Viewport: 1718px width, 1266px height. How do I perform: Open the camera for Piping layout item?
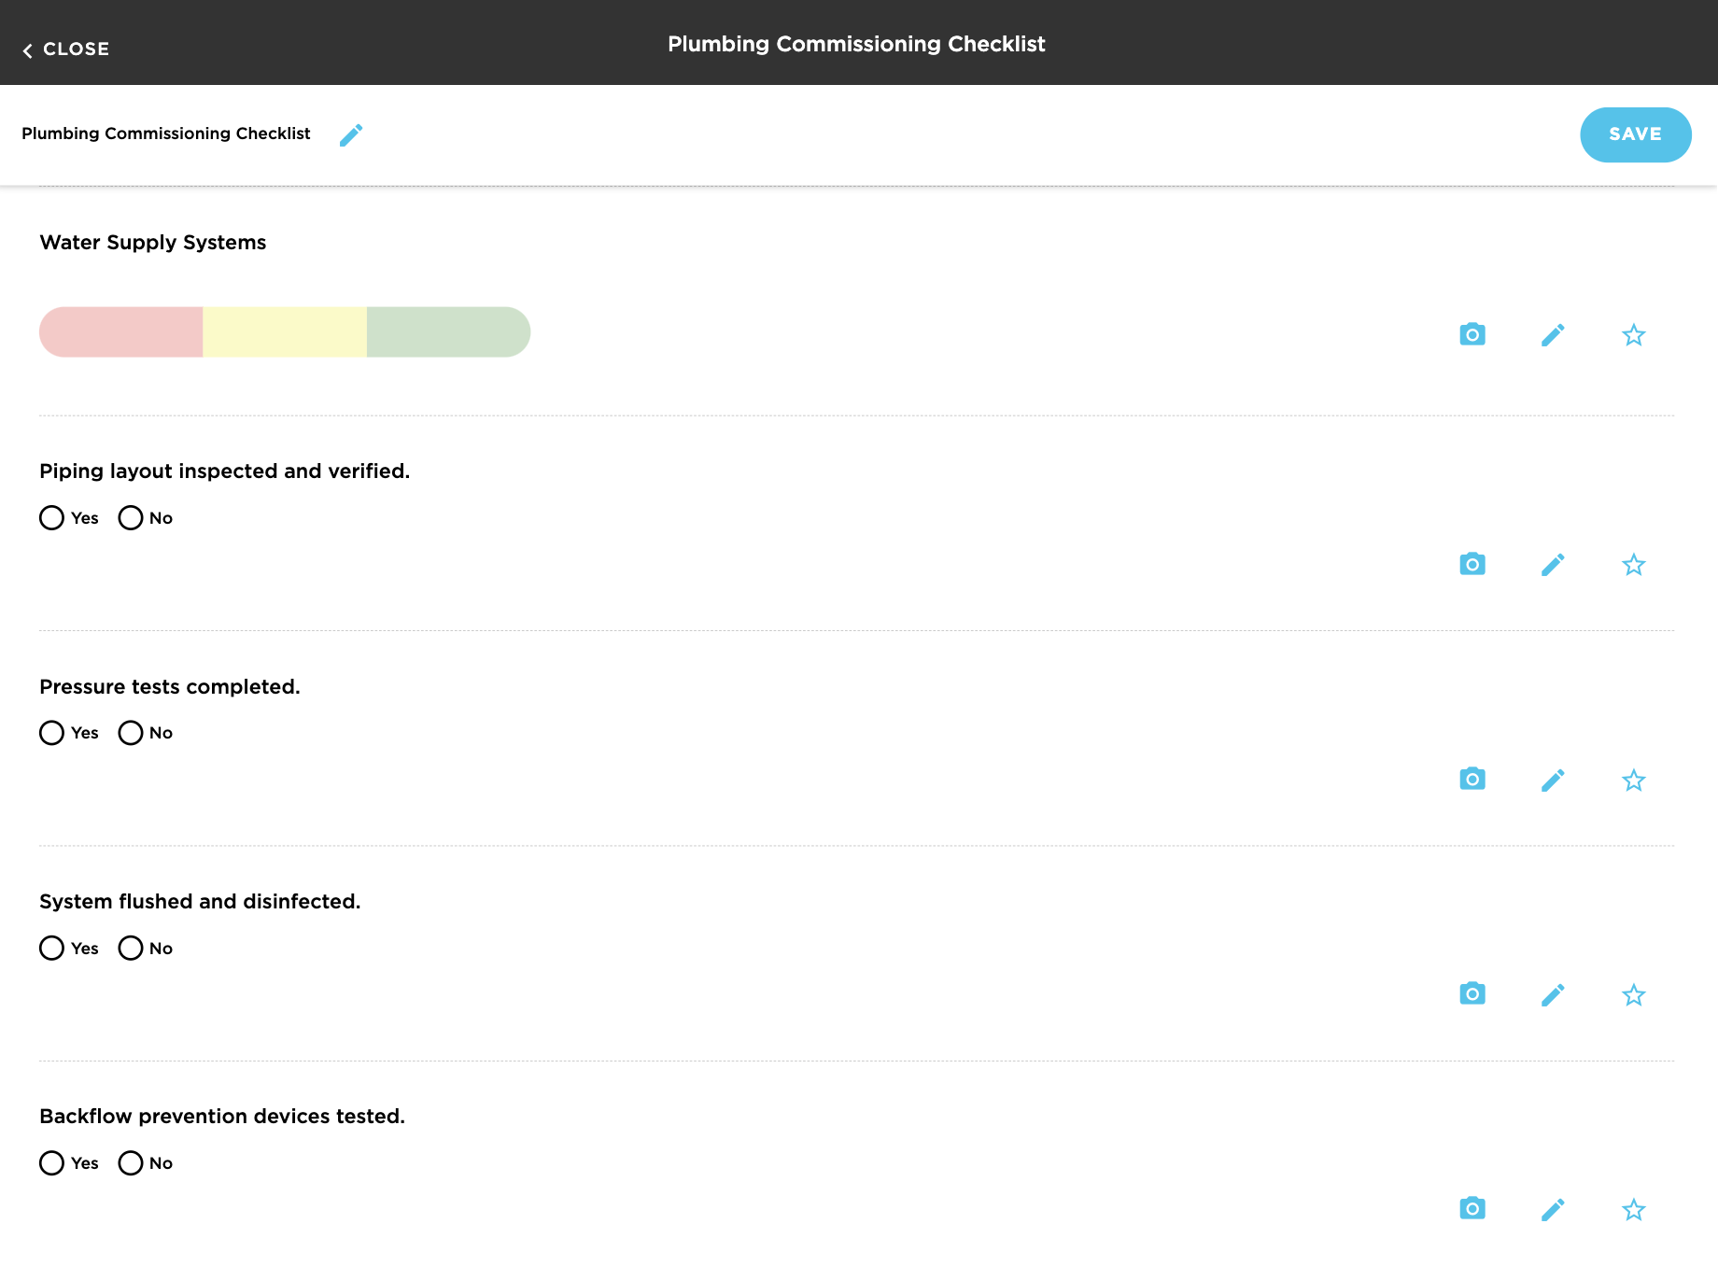1472,564
